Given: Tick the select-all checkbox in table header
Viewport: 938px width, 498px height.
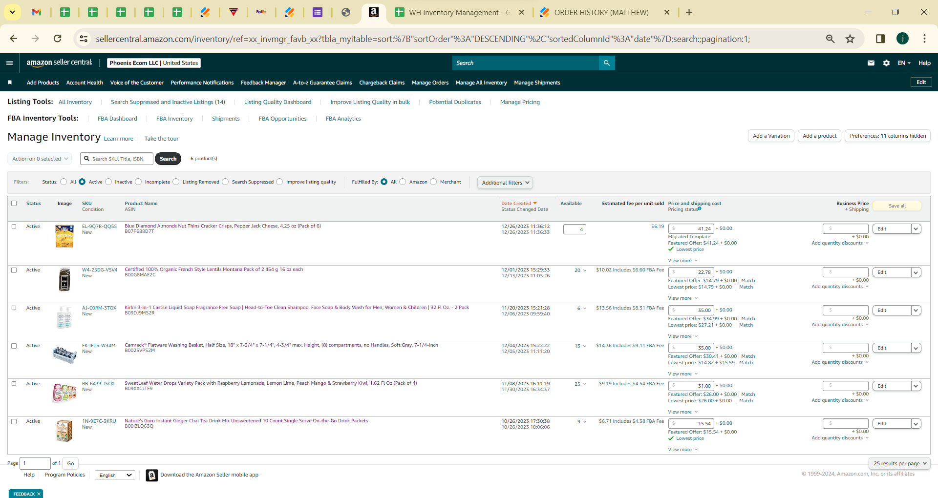Looking at the screenshot, I should pos(14,204).
